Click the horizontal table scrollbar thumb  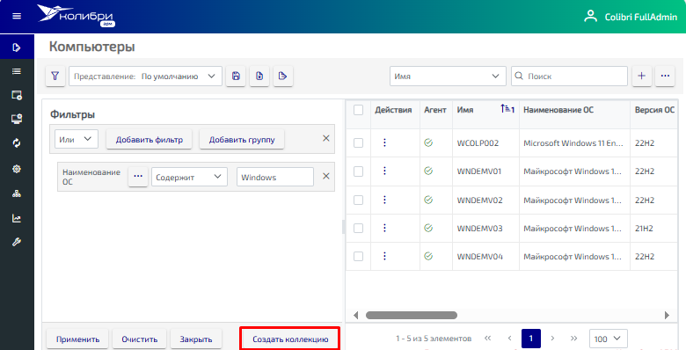click(412, 315)
